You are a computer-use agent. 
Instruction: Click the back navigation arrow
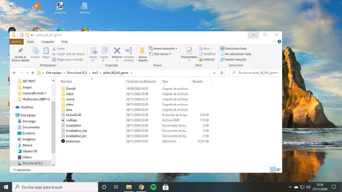click(14, 73)
